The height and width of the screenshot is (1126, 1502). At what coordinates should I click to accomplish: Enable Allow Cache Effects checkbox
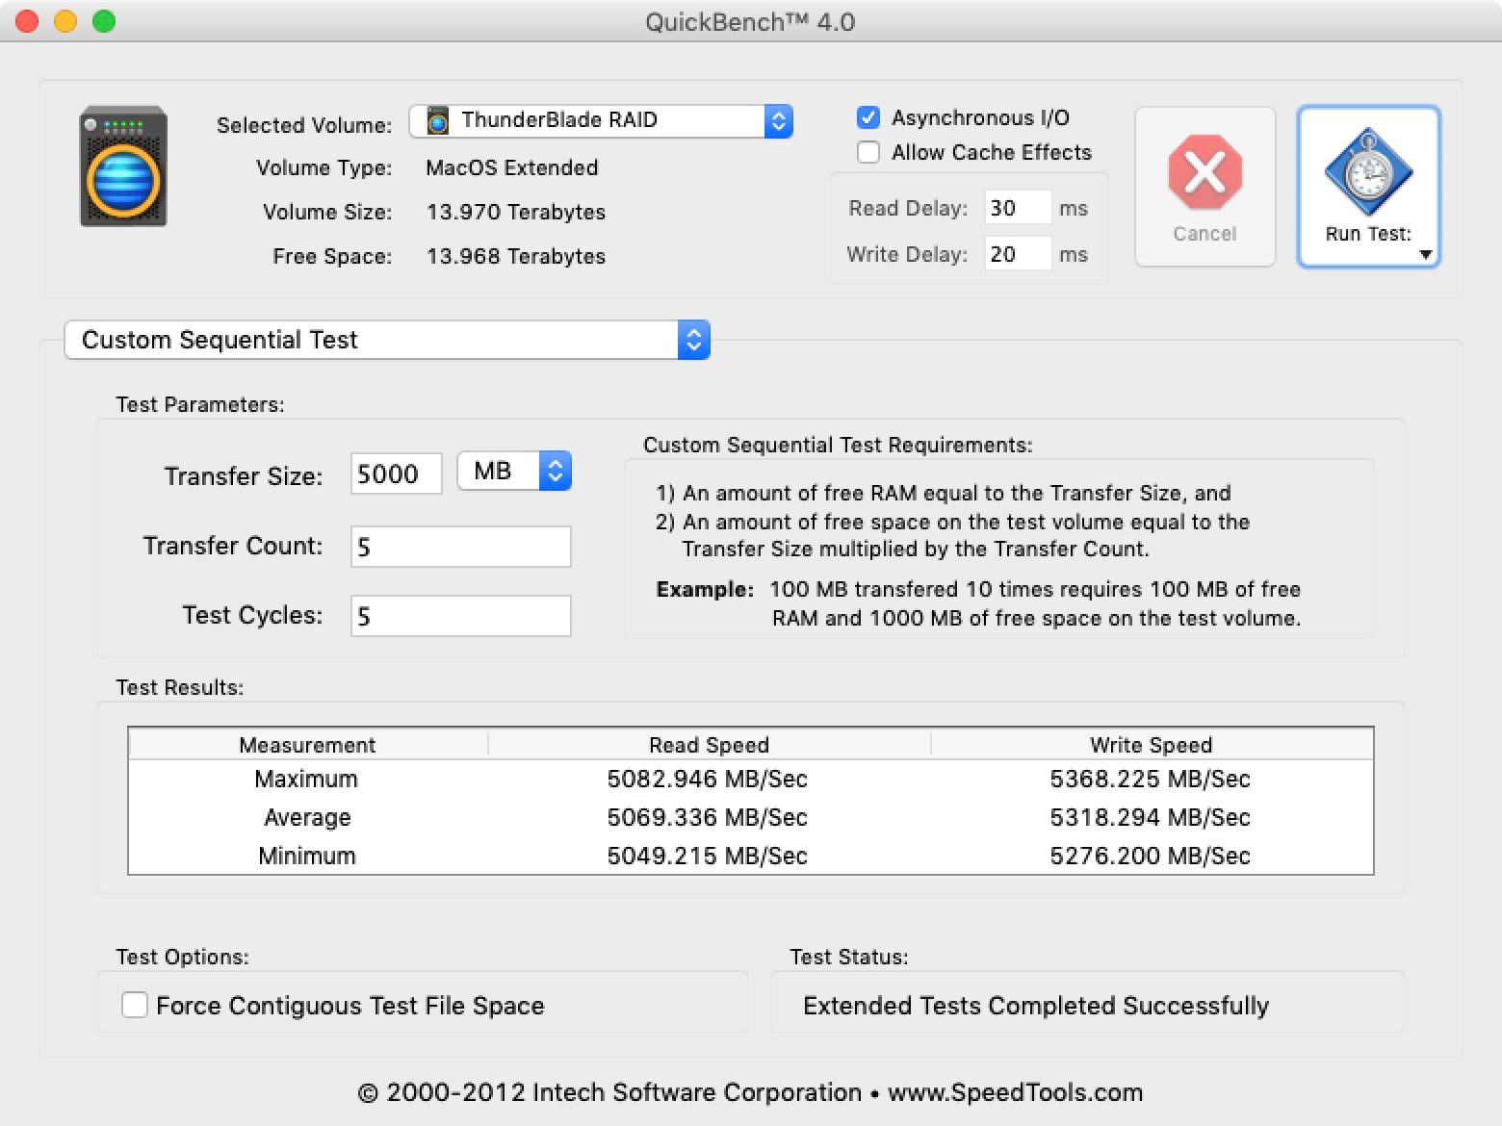coord(868,152)
